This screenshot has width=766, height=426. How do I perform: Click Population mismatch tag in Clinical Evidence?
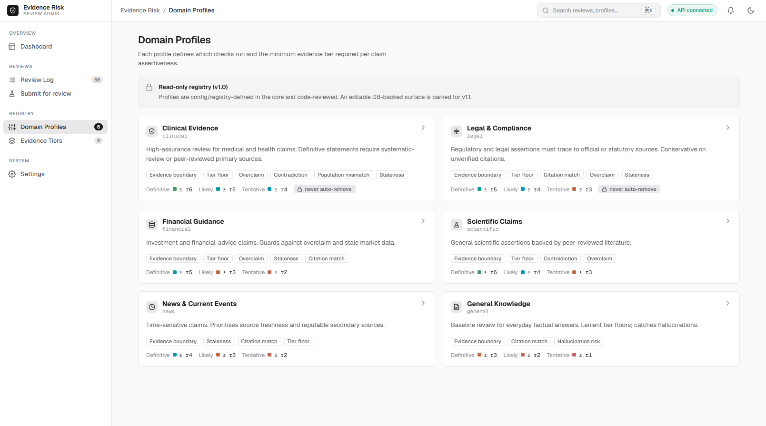pos(343,175)
